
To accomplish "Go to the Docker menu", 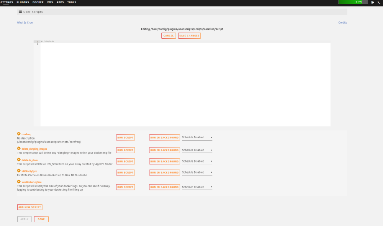I will pos(38,2).
